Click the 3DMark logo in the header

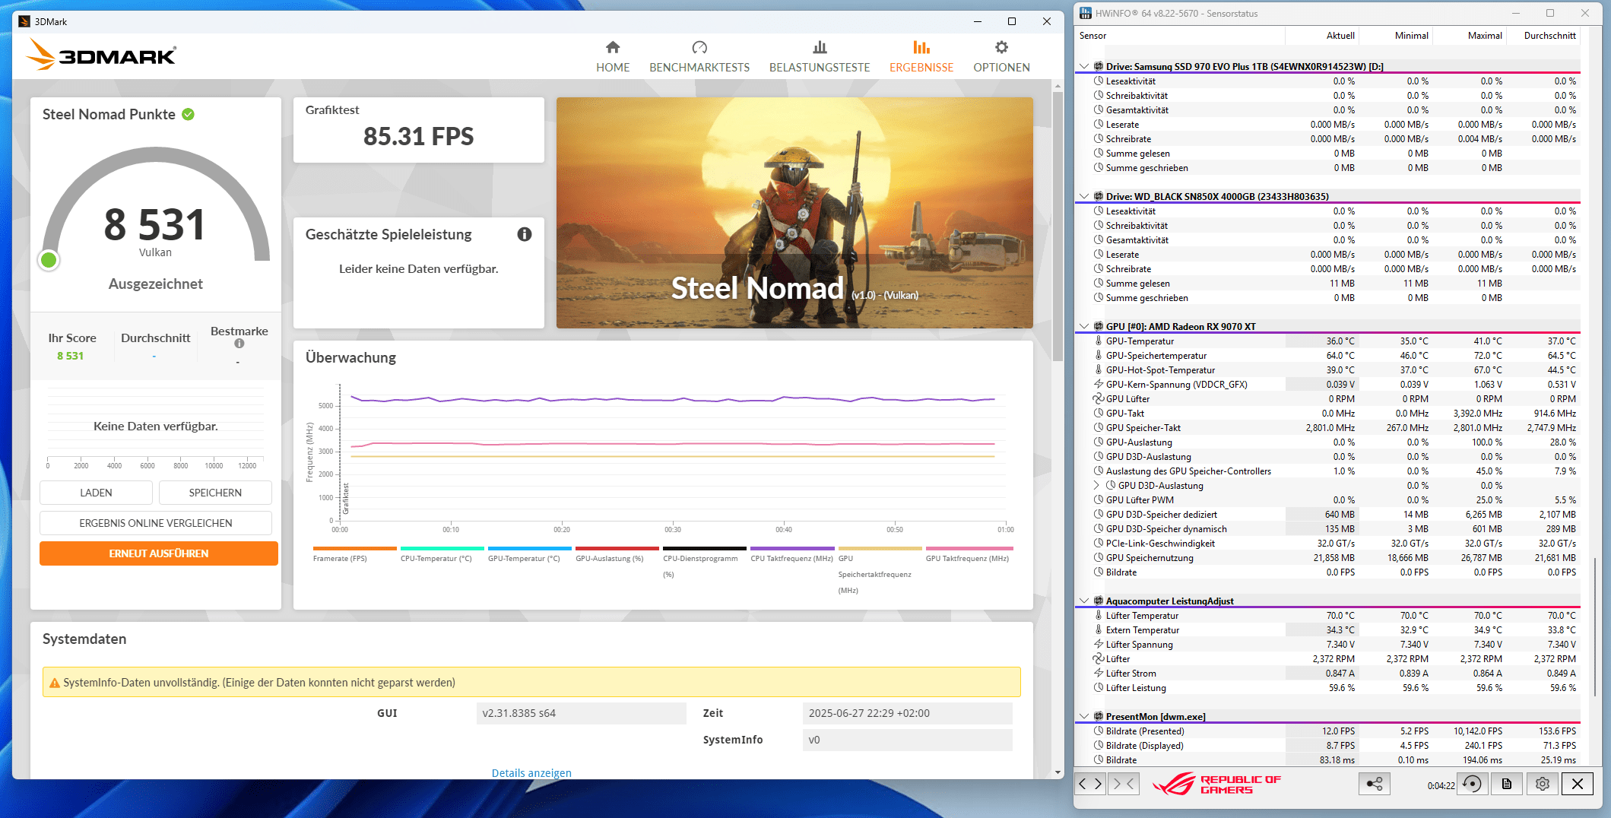[101, 55]
